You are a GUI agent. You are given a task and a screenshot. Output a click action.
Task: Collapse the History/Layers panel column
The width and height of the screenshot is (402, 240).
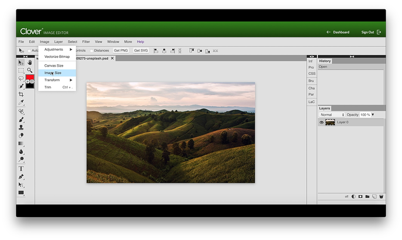(x=352, y=56)
